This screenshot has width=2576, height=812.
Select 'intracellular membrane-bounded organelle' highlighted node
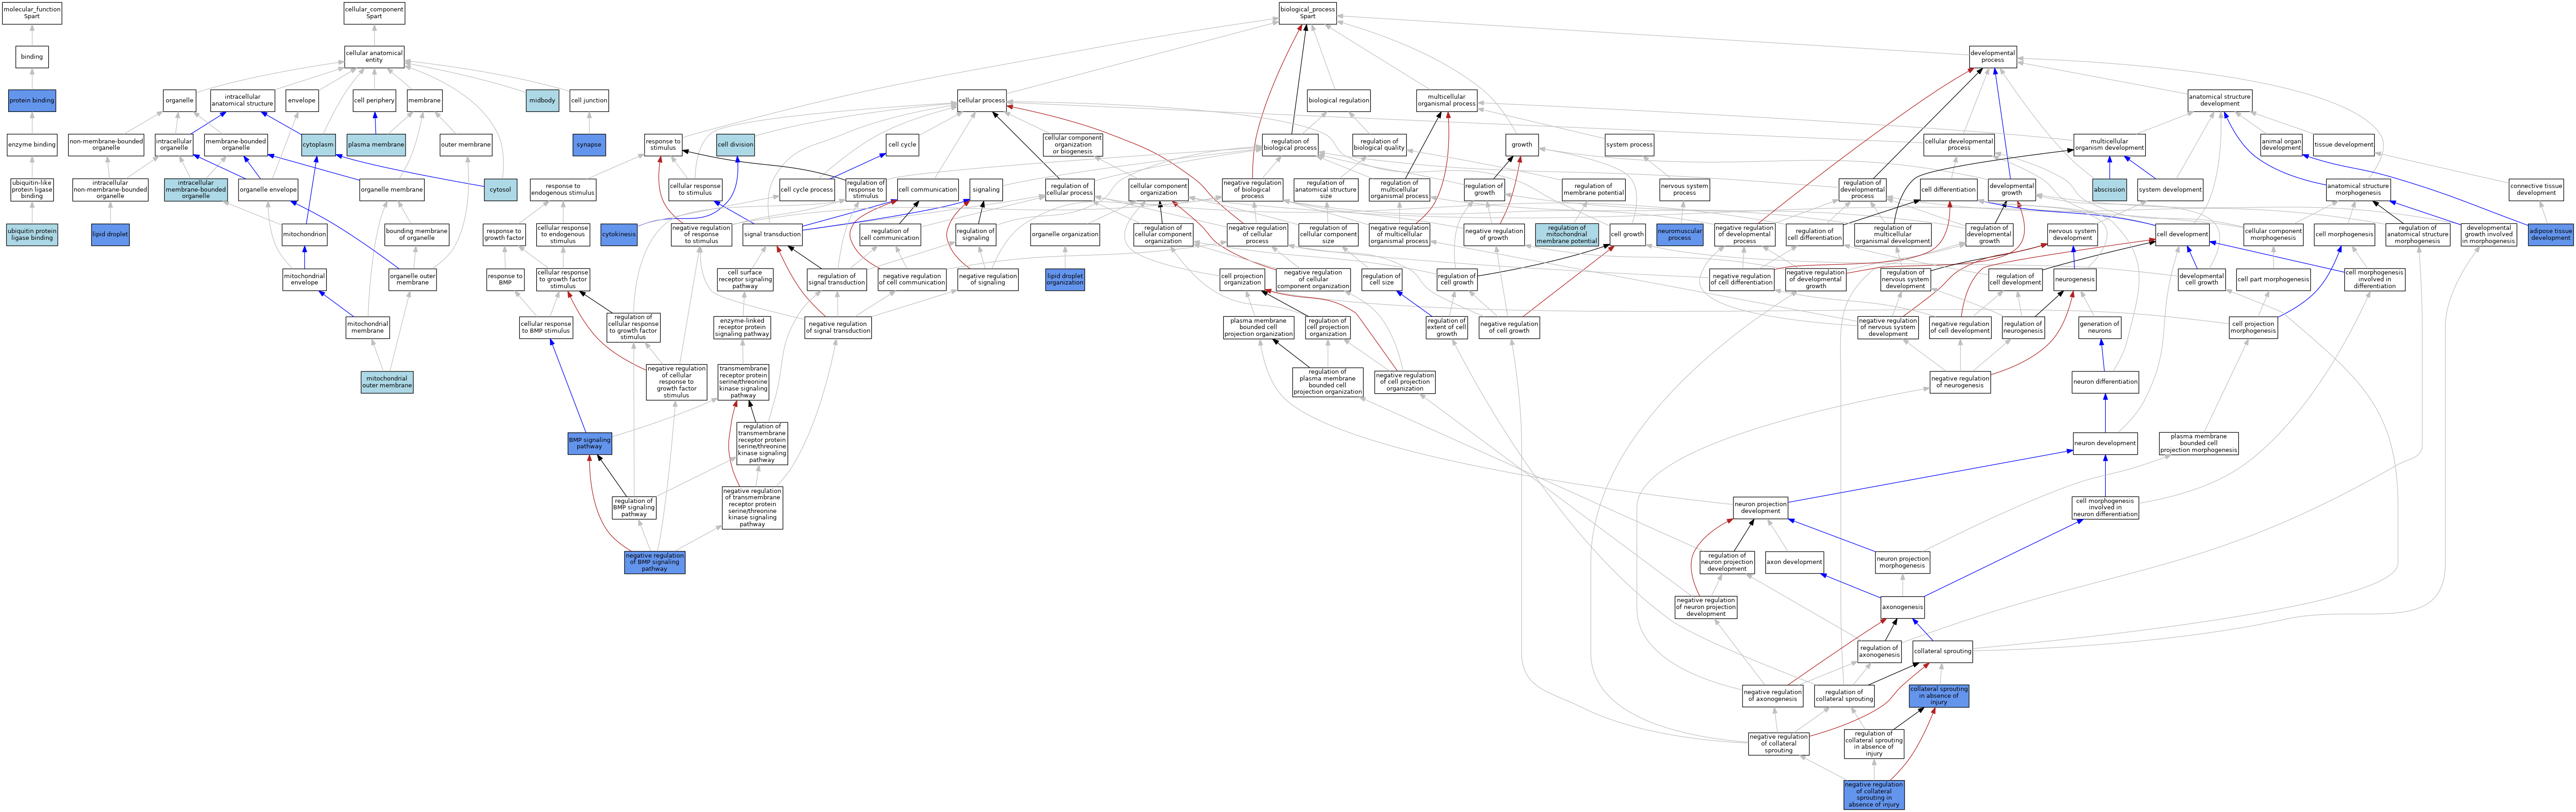click(x=196, y=190)
